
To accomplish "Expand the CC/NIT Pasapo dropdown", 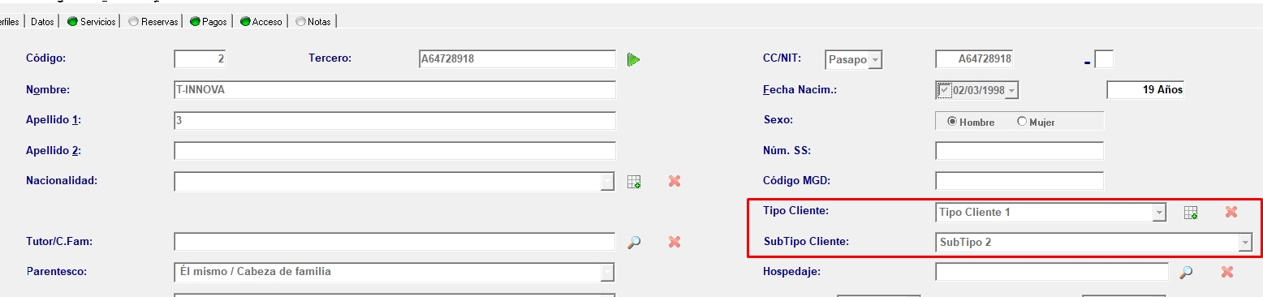I will tap(874, 60).
